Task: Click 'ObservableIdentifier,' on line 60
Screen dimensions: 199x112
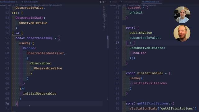Action: click(x=46, y=53)
